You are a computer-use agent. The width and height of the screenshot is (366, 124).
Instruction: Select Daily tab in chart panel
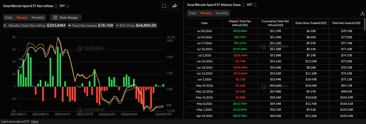click(9, 18)
